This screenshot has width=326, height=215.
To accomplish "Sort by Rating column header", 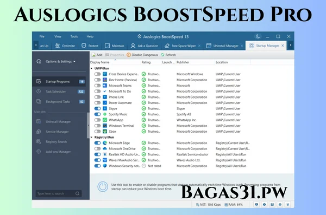I will (146, 62).
